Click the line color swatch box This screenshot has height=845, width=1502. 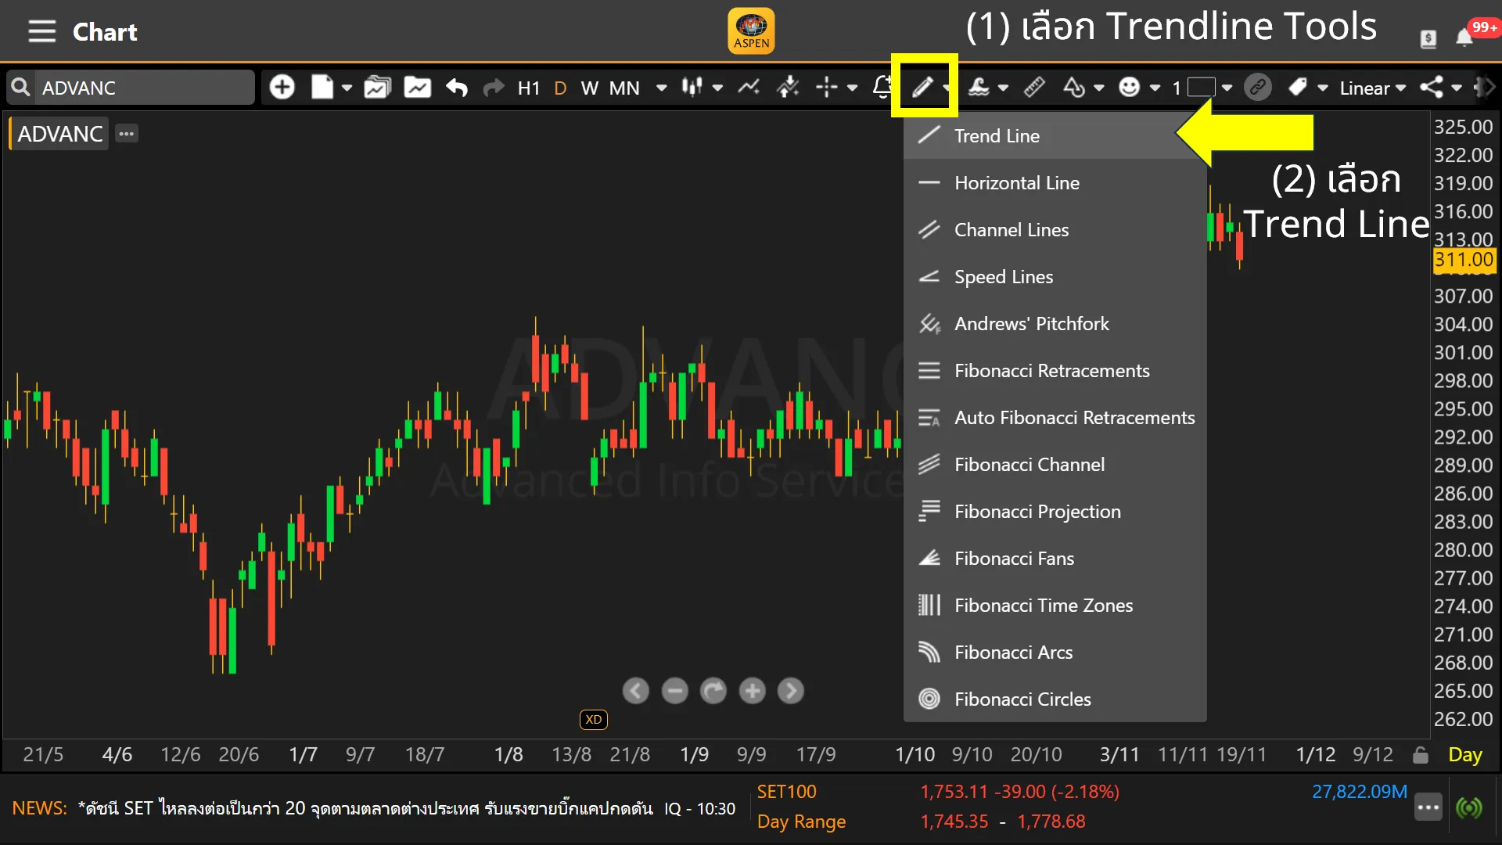coord(1201,87)
